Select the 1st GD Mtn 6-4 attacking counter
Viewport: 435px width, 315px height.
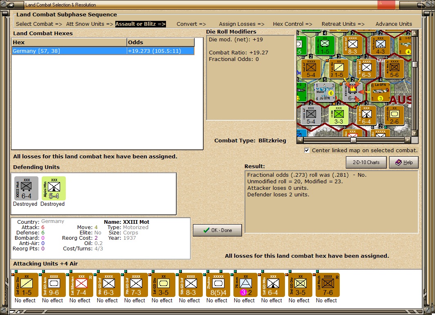273,285
